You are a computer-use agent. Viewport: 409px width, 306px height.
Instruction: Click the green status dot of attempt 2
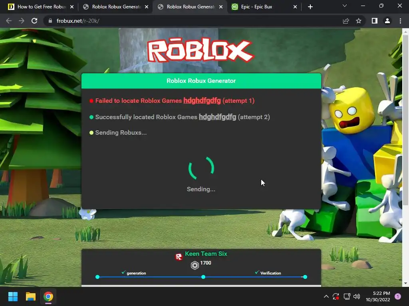91,117
